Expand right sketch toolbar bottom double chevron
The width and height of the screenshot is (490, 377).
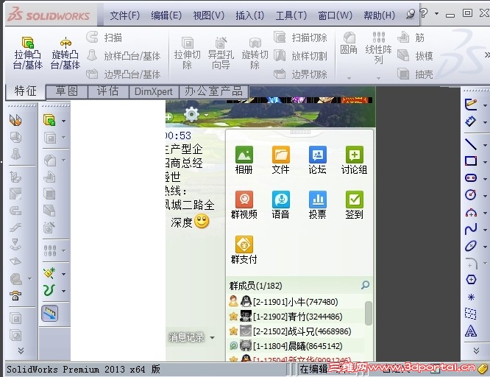[476, 350]
